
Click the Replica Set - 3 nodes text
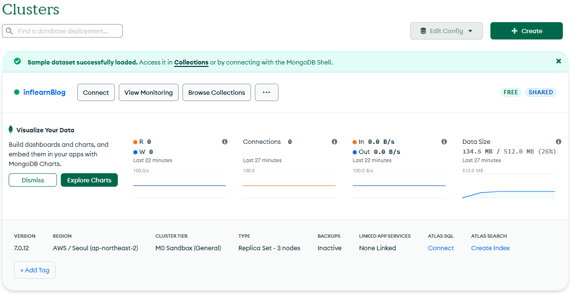[269, 248]
